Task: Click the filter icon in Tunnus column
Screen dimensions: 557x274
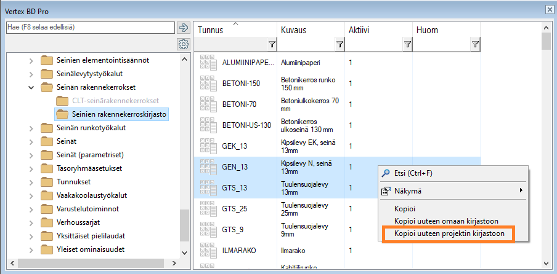Action: tap(272, 44)
